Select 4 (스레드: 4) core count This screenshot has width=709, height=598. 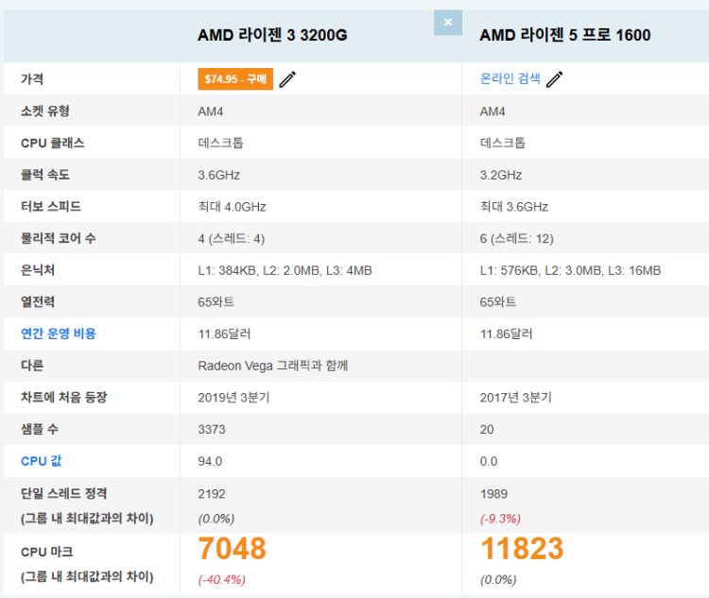coord(232,239)
